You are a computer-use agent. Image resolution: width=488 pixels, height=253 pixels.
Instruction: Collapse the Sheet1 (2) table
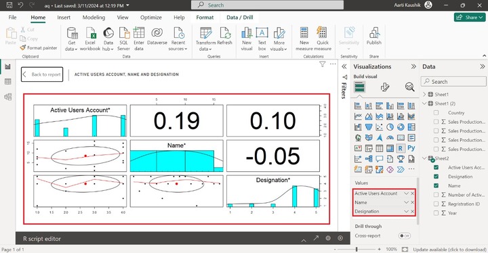(x=424, y=103)
